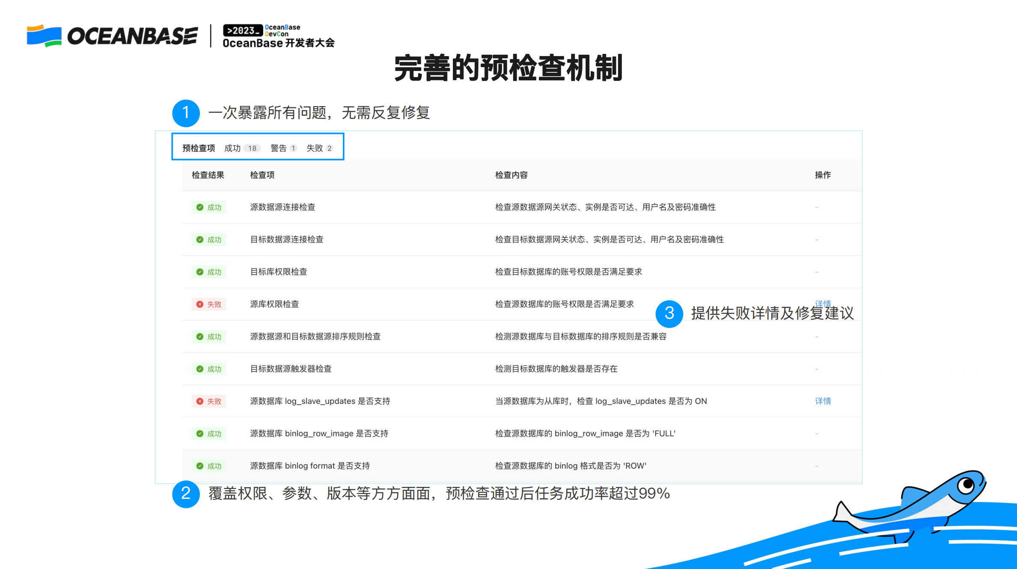Click the 警告 badge count 1

pos(293,148)
